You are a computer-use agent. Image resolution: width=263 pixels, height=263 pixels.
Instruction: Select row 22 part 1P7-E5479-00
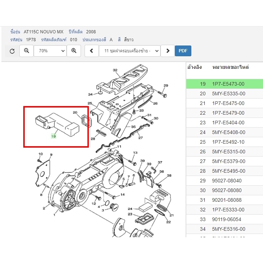225,113
